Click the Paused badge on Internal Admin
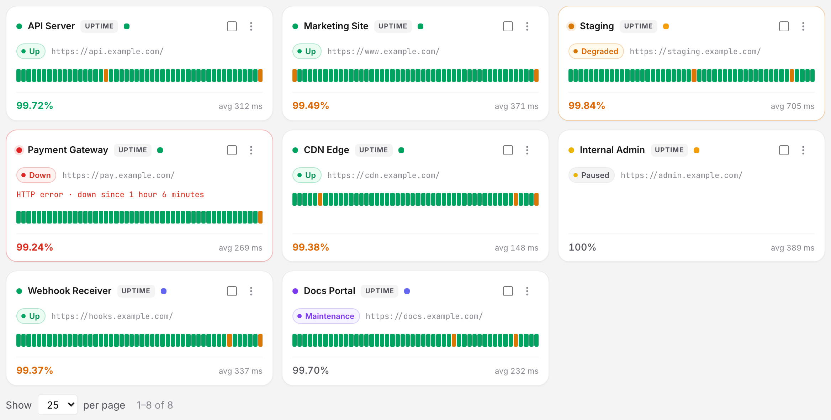The image size is (831, 420). tap(591, 175)
